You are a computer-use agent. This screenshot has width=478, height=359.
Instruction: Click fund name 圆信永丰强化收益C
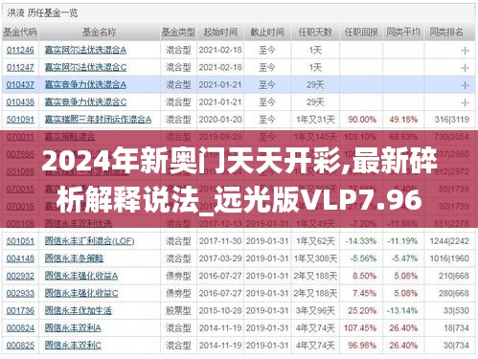(x=81, y=293)
